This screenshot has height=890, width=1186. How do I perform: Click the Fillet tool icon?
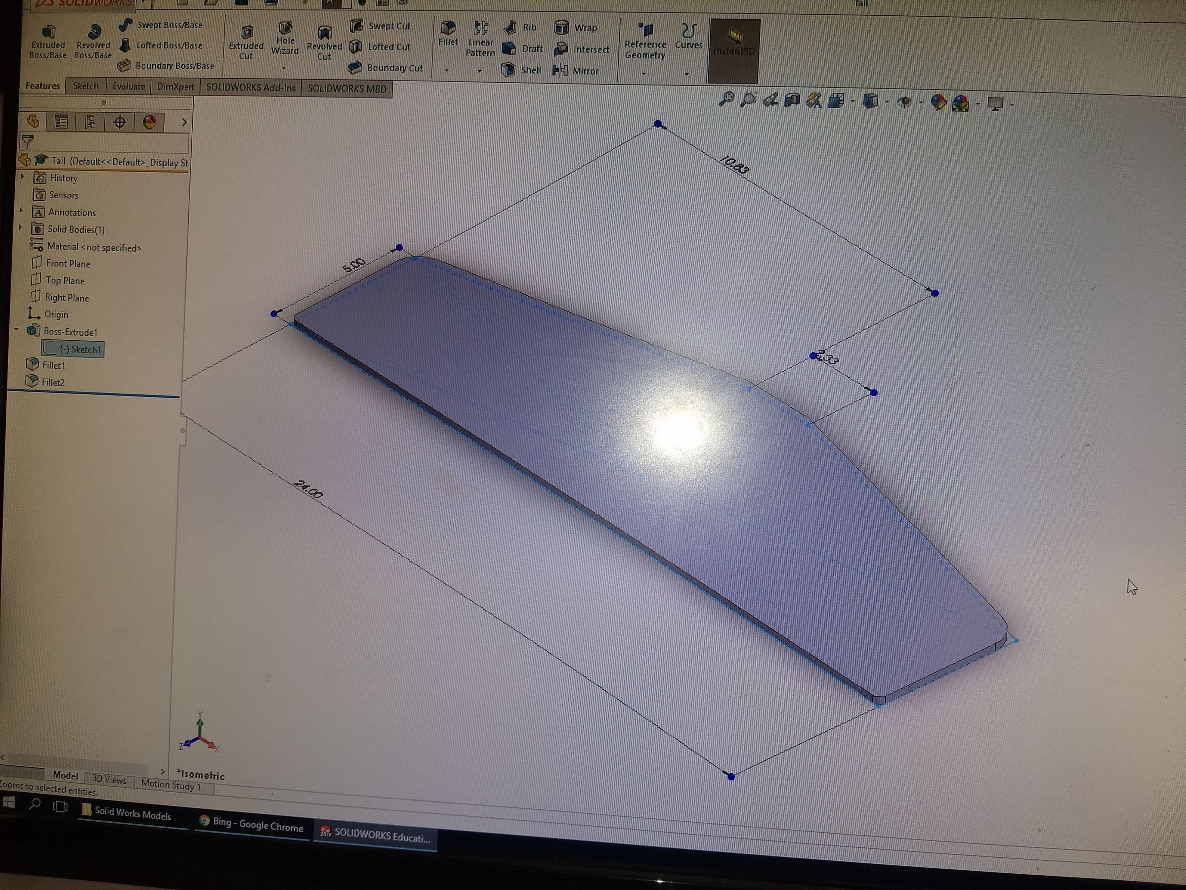pyautogui.click(x=448, y=29)
